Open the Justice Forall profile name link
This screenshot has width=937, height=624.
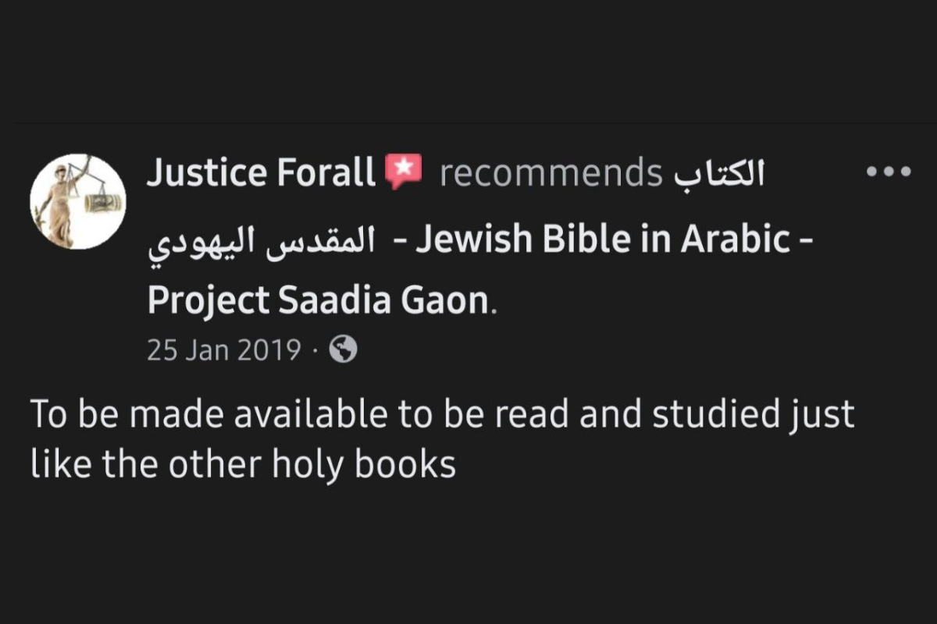pos(261,172)
